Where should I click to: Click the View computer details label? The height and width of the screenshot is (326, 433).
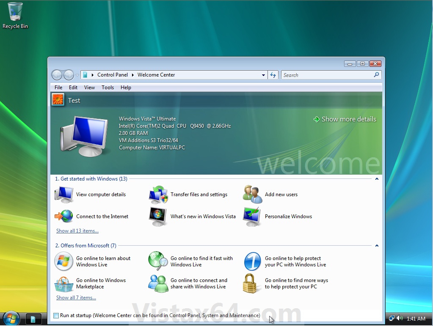(101, 195)
